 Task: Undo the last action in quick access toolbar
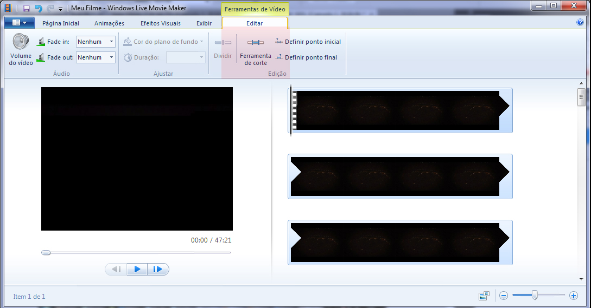(x=38, y=9)
